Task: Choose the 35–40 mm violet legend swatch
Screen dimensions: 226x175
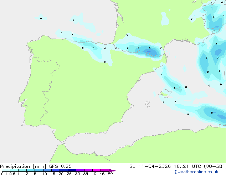Action: [x=88, y=170]
